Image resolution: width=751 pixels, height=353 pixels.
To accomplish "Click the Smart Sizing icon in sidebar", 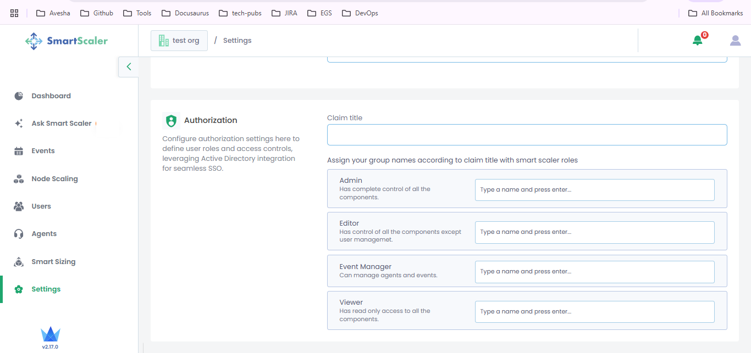I will tap(19, 262).
